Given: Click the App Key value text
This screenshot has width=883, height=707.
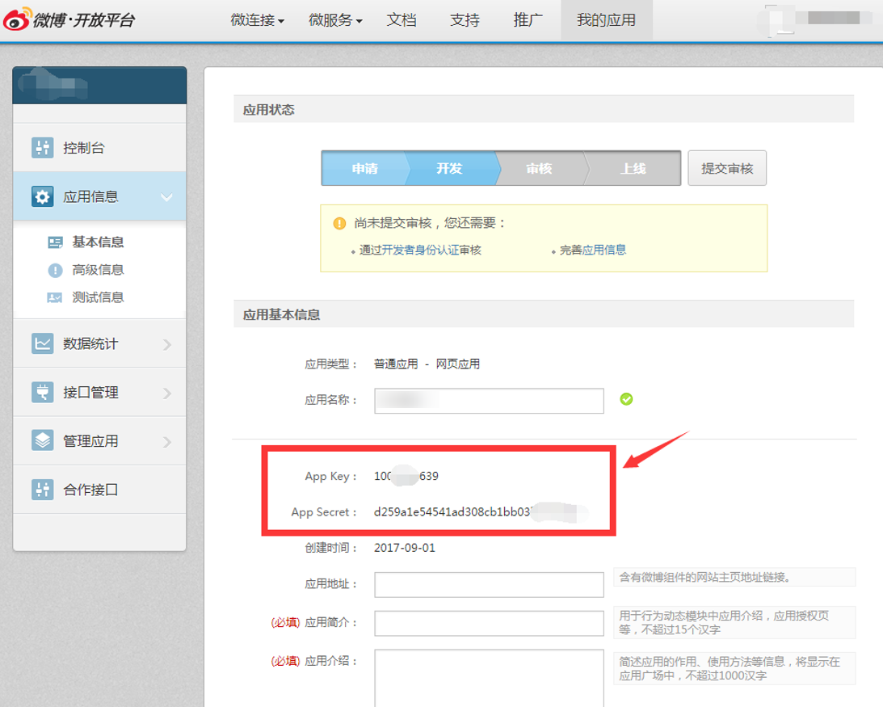Looking at the screenshot, I should [406, 476].
